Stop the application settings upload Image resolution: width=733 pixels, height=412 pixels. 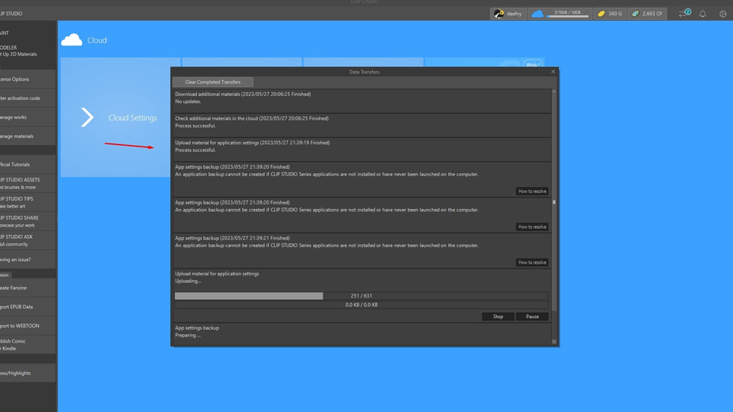pos(498,317)
